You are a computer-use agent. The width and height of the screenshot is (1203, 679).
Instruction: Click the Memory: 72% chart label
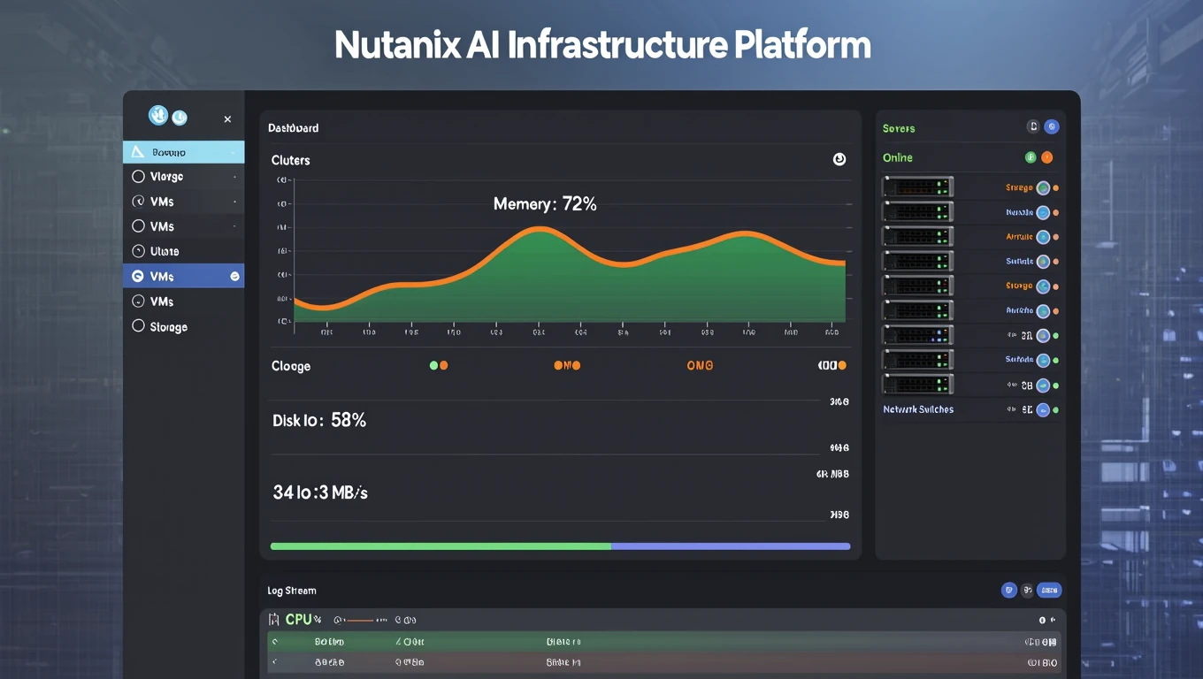pyautogui.click(x=545, y=204)
